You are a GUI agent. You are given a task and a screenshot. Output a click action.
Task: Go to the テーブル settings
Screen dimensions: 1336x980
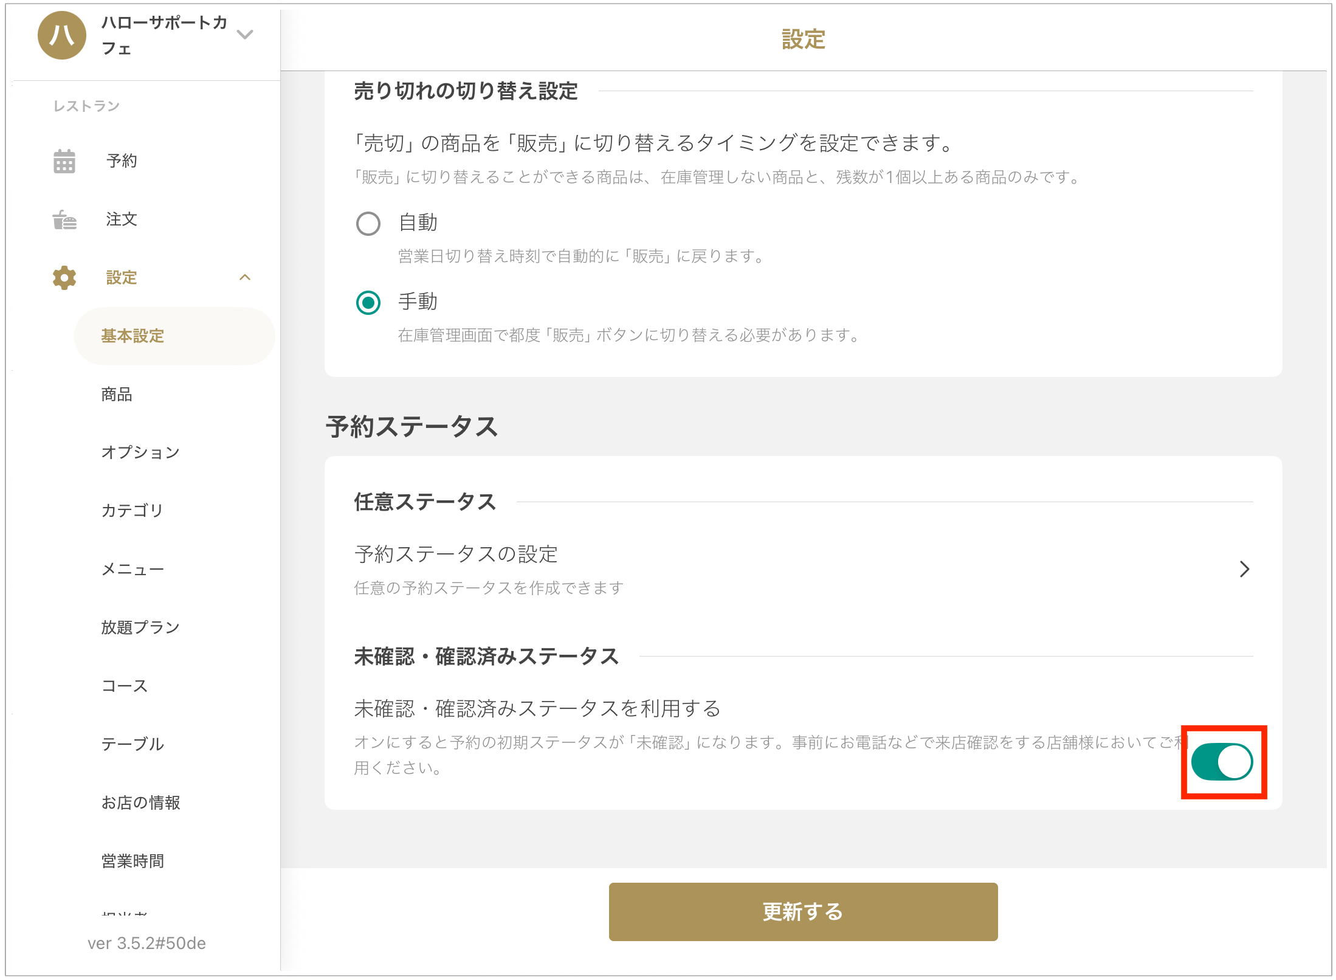point(133,744)
